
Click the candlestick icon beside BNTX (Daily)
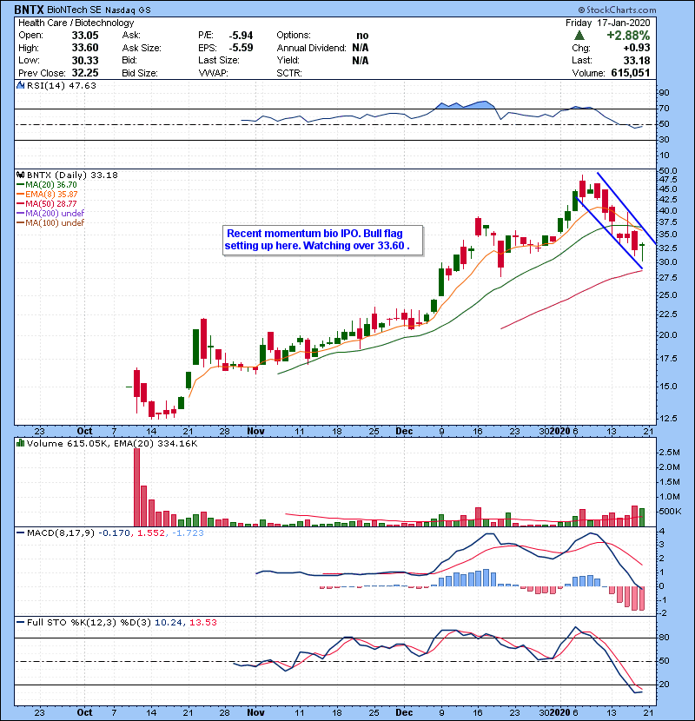(20, 175)
